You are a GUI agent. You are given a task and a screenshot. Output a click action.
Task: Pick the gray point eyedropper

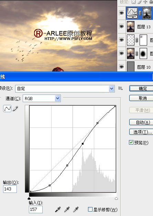pos(67,209)
